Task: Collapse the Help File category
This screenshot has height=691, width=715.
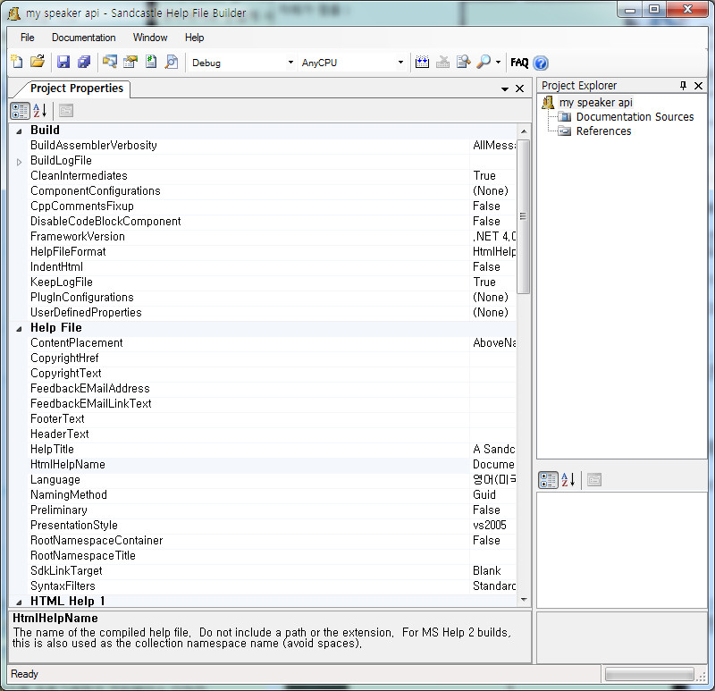Action: [20, 327]
